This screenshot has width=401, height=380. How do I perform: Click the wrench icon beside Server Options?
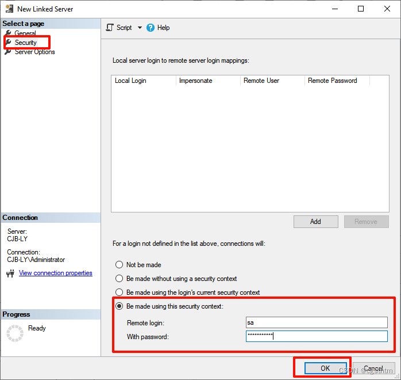click(8, 51)
